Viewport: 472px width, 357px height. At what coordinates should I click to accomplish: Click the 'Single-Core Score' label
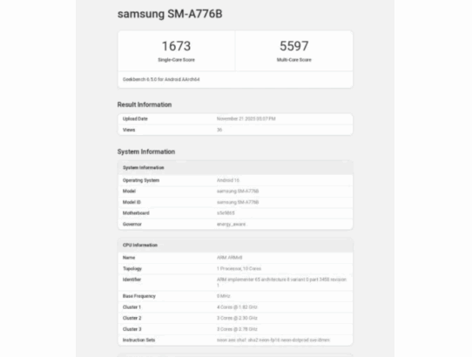[x=177, y=60]
